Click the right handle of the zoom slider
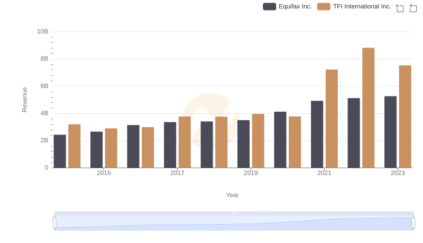Screen dimensions: 423x243 pos(413,223)
